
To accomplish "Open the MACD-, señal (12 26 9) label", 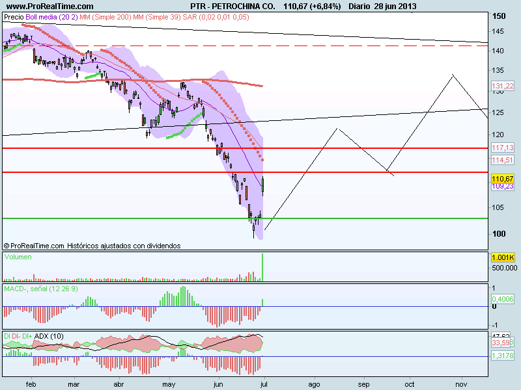I will 41,289.
